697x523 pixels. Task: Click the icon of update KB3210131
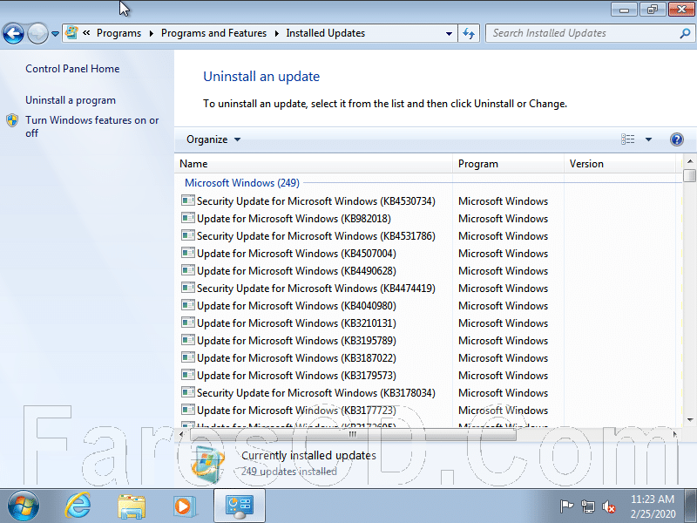point(188,322)
